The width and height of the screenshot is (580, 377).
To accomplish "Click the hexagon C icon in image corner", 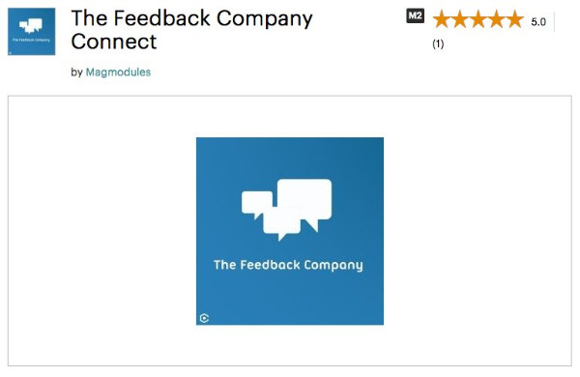I will [x=205, y=318].
